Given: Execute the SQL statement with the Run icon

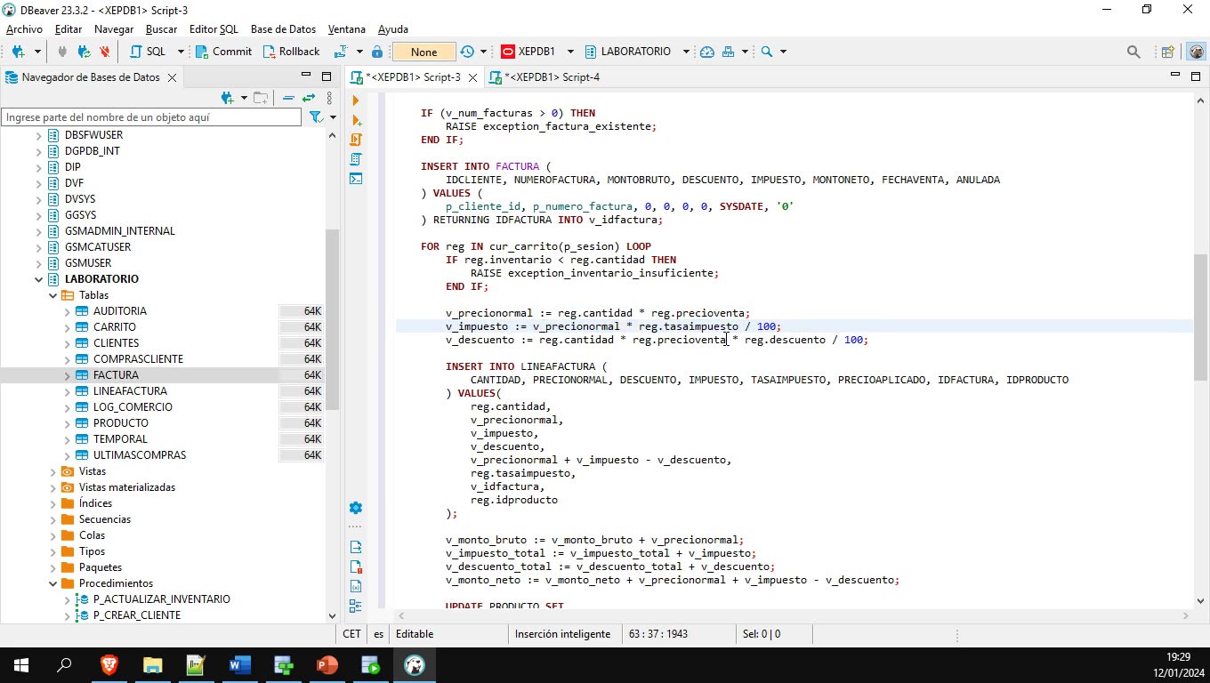Looking at the screenshot, I should point(355,100).
